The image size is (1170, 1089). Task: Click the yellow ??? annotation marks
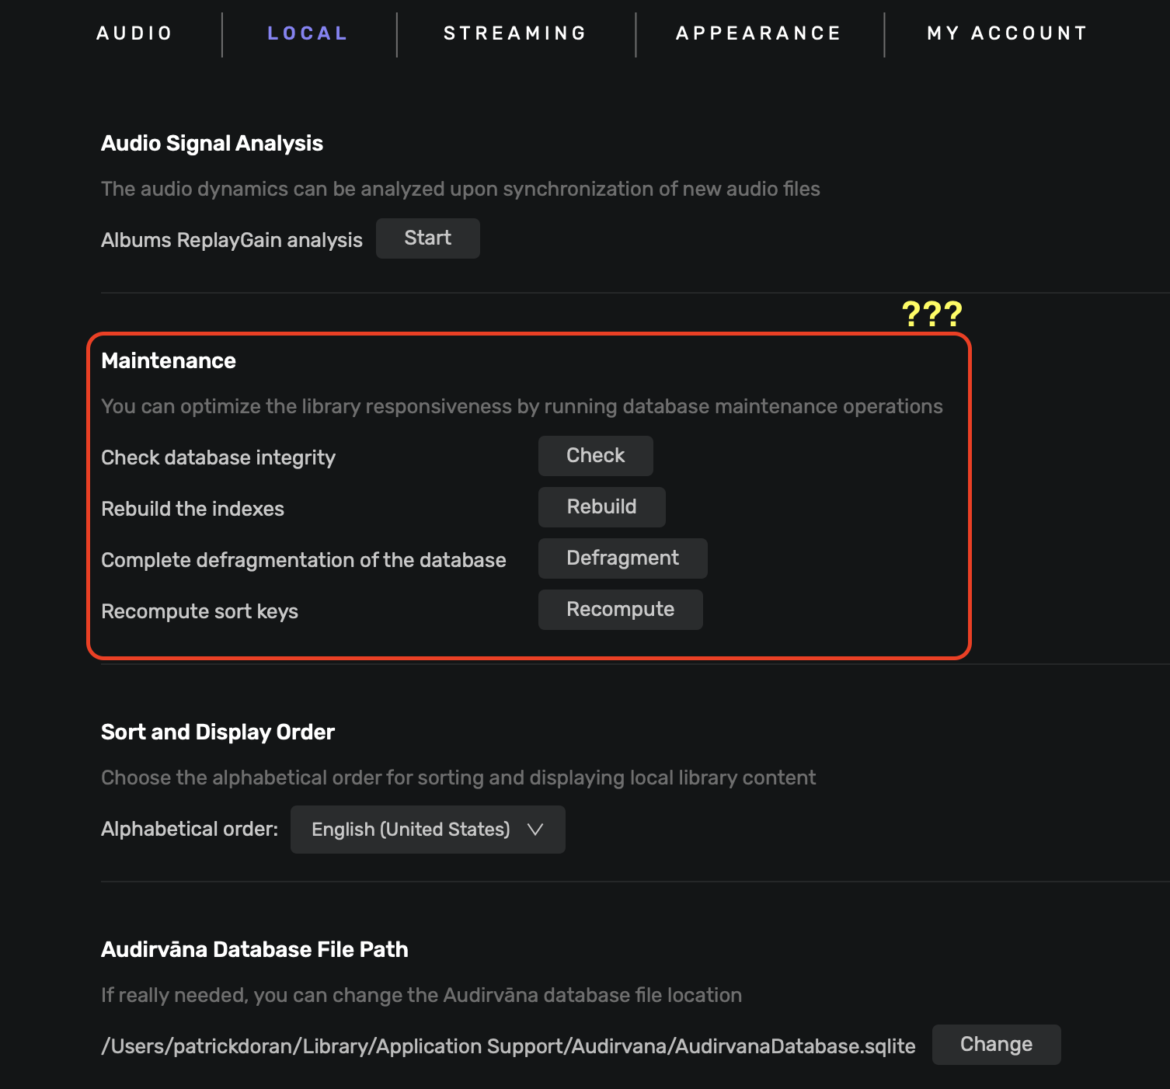pyautogui.click(x=931, y=315)
